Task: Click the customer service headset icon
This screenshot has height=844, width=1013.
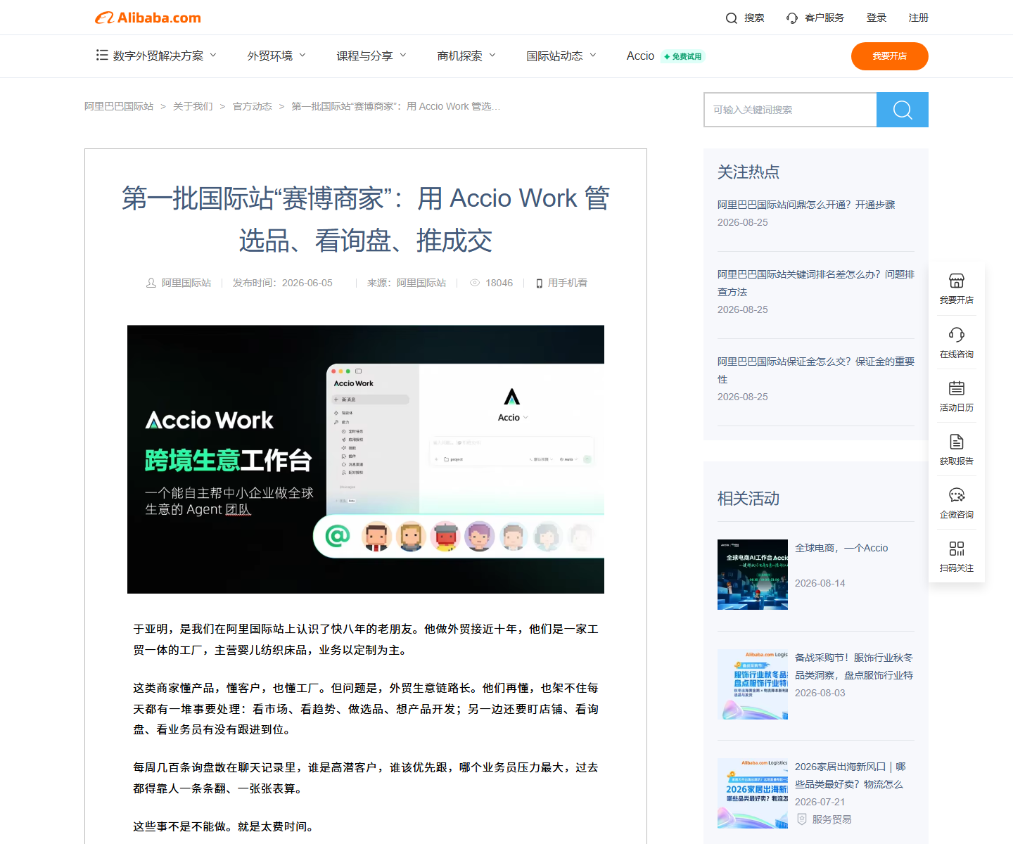Action: click(x=792, y=18)
